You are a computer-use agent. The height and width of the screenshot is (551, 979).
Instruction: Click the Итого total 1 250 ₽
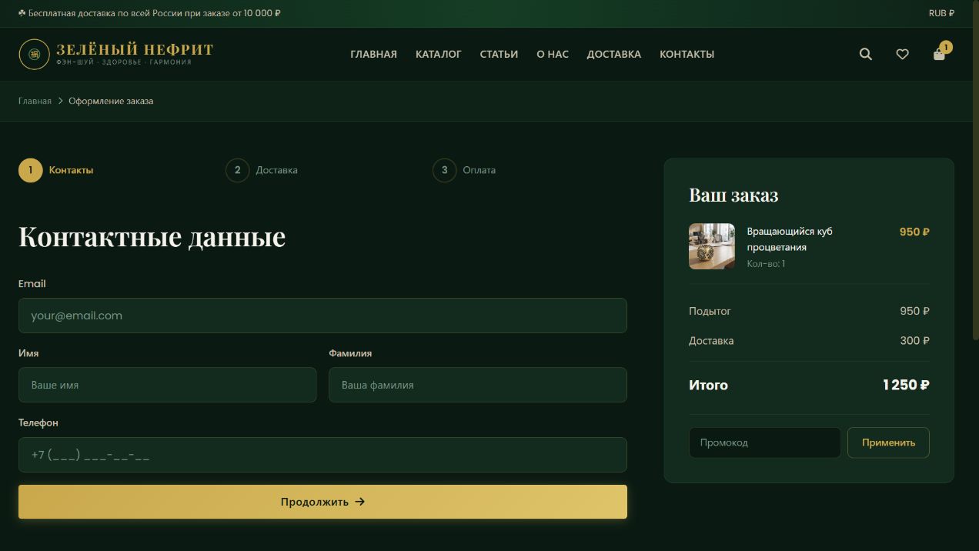906,385
